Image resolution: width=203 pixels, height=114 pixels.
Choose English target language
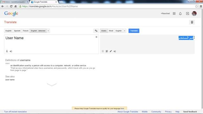coord(119,31)
